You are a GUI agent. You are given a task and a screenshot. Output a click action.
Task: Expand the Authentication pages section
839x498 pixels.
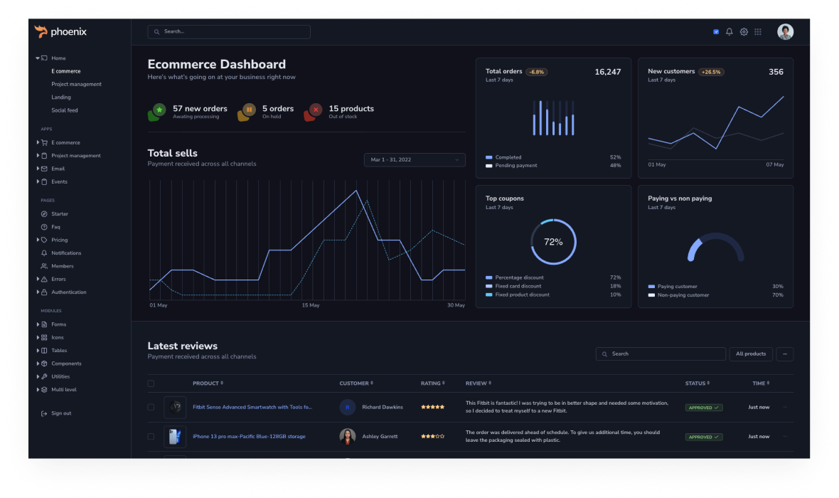tap(68, 292)
